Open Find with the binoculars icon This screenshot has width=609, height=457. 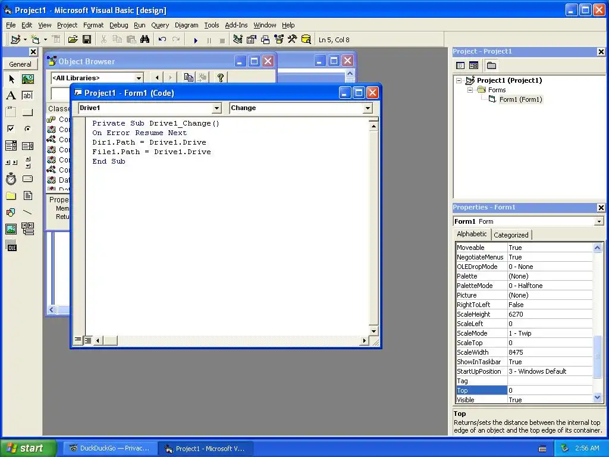pos(145,39)
